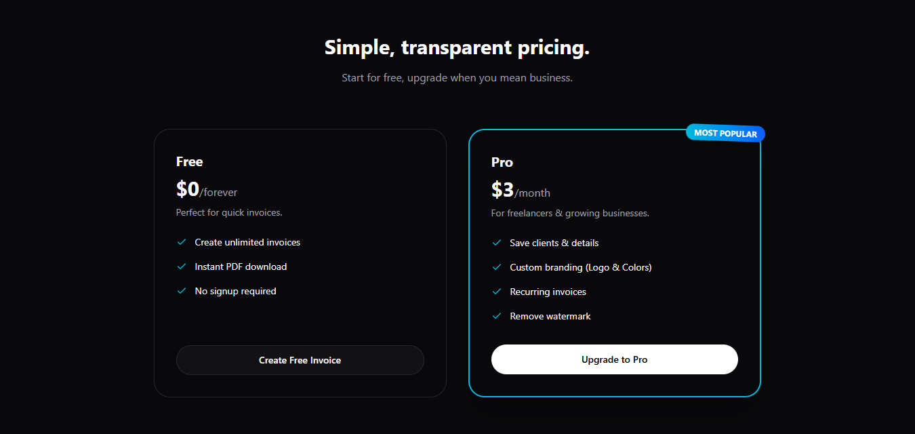Click the checkmark beside Instant PDF download

(x=182, y=267)
